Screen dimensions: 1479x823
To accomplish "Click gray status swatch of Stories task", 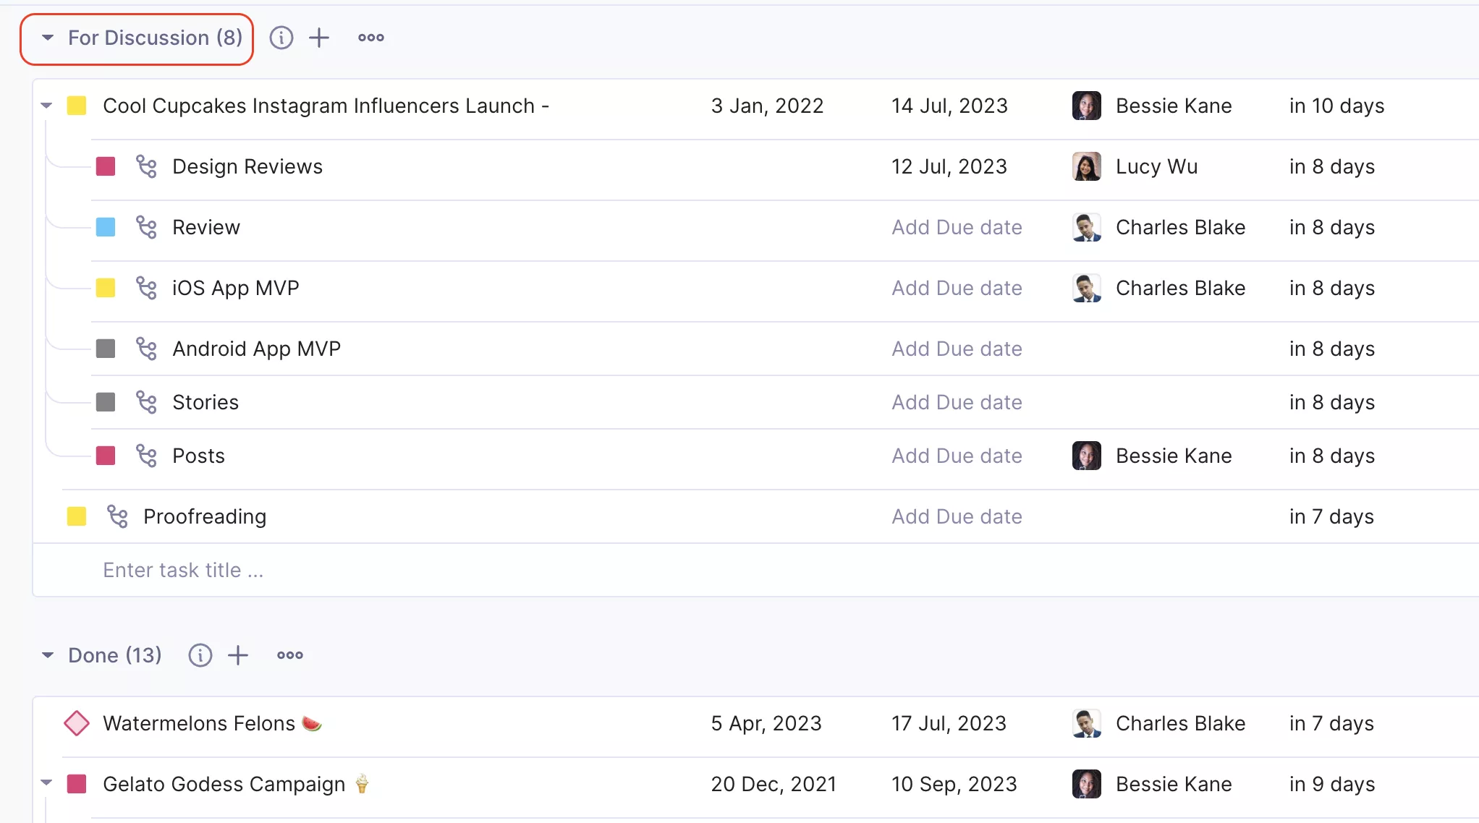I will (106, 402).
